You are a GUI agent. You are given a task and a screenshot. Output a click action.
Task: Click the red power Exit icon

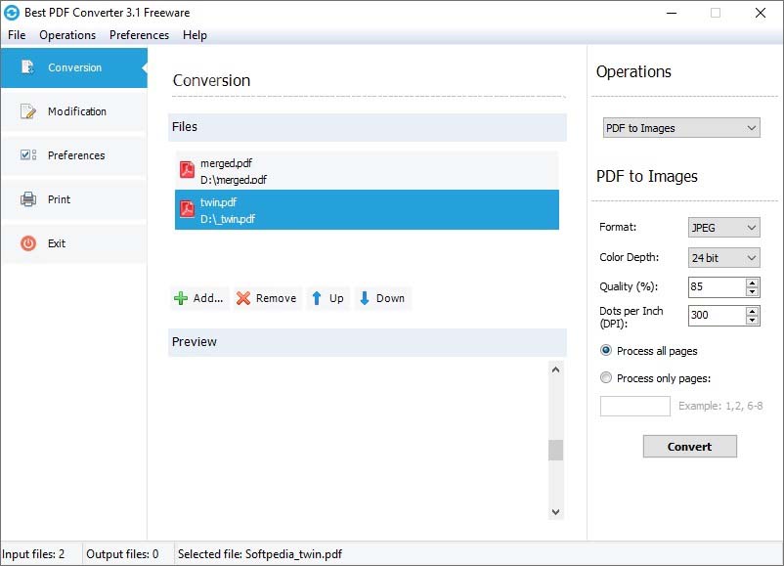(28, 243)
